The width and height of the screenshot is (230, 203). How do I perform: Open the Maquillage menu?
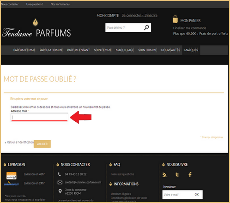pyautogui.click(x=125, y=50)
